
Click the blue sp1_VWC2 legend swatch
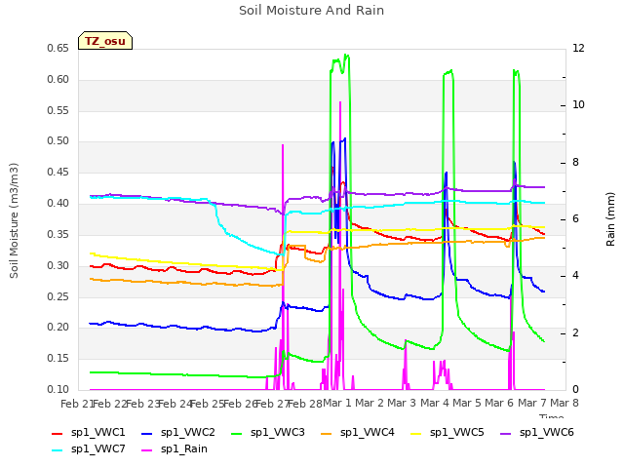147,434
